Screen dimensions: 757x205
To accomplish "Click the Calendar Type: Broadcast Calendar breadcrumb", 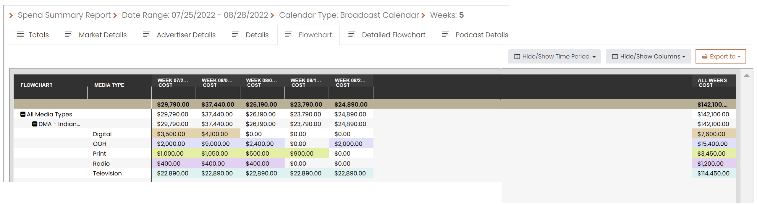I will (x=349, y=15).
